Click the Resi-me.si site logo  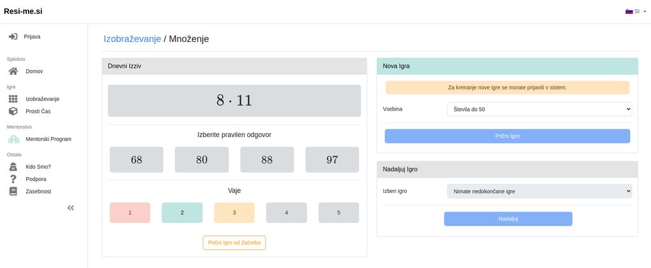click(x=24, y=11)
